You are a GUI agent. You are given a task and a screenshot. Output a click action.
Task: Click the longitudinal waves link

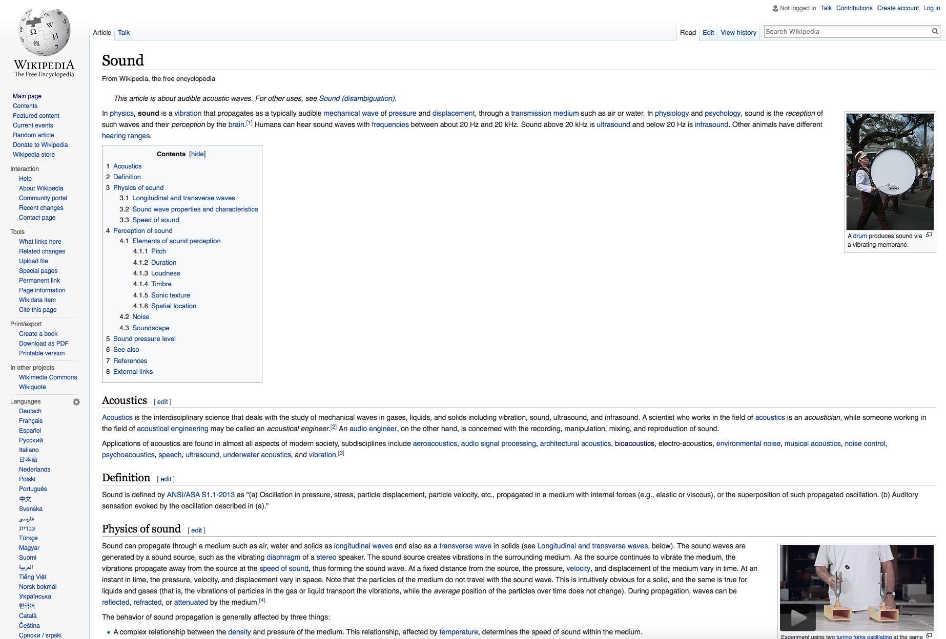point(363,546)
